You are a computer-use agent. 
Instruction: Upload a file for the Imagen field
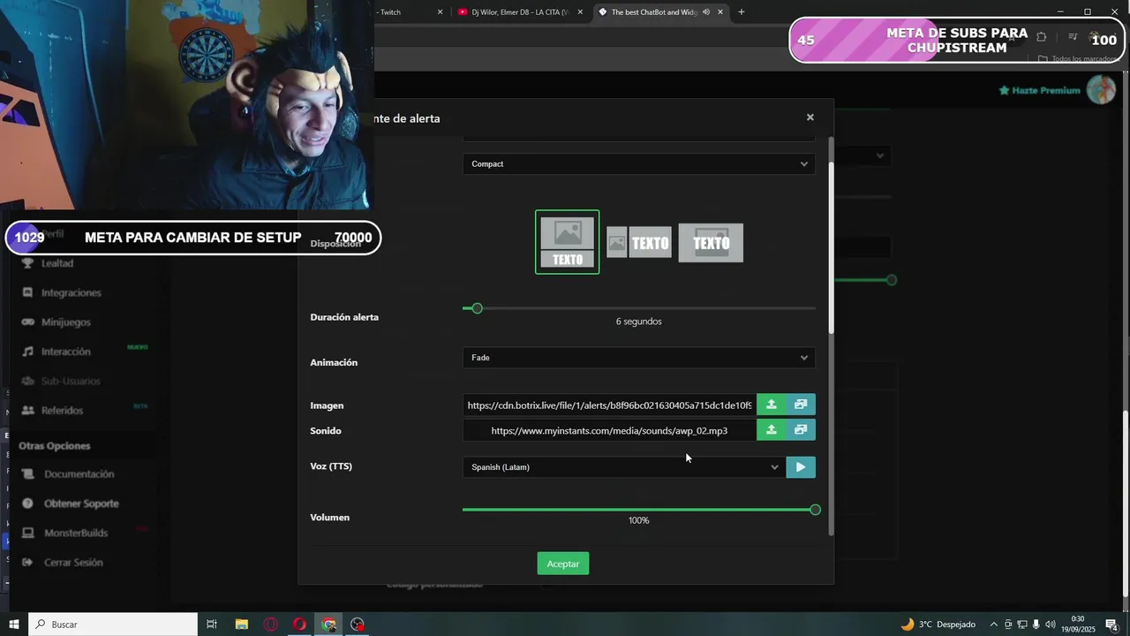coord(772,405)
